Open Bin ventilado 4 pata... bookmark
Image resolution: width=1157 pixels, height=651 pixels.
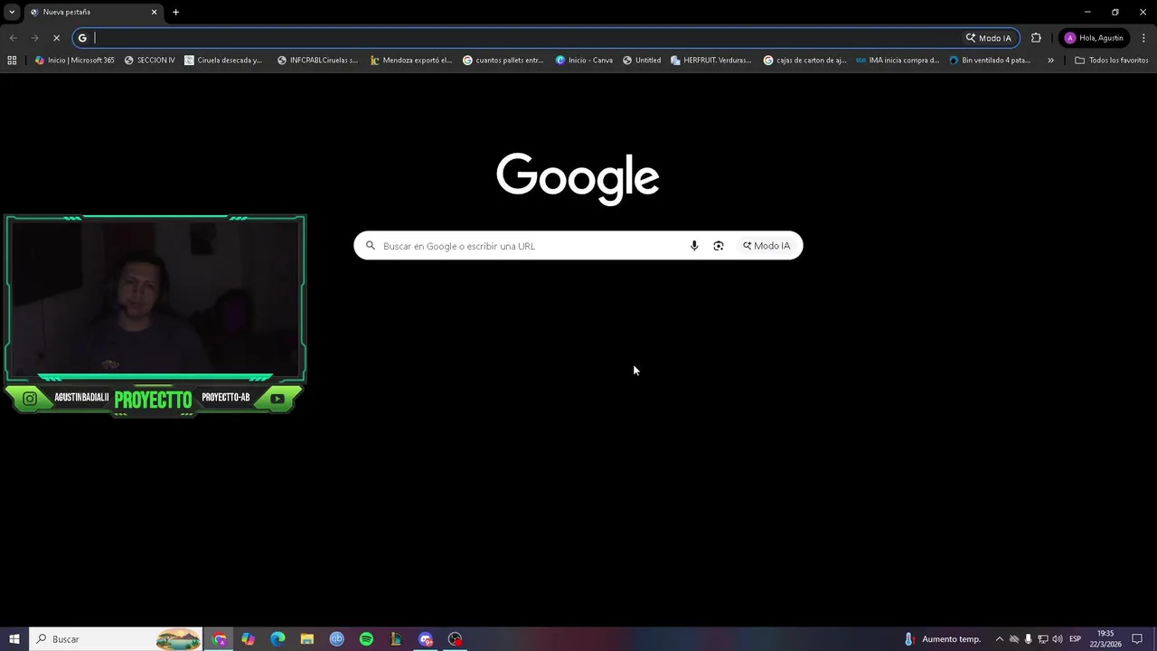(990, 61)
